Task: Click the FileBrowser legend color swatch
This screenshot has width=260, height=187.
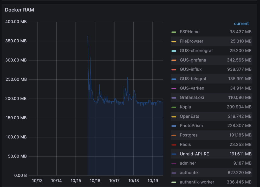Action: [x=174, y=41]
